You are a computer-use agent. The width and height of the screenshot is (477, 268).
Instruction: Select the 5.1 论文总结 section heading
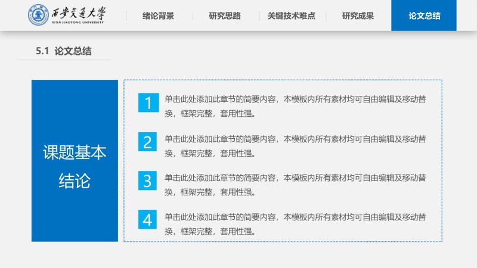click(x=64, y=51)
